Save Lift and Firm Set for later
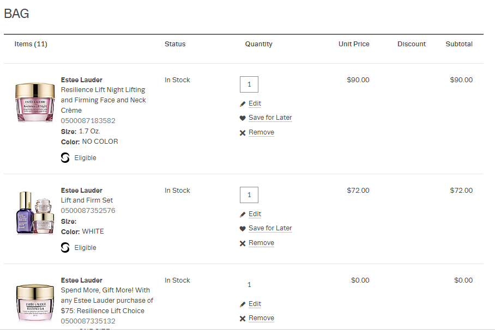This screenshot has height=330, width=495. [x=270, y=228]
